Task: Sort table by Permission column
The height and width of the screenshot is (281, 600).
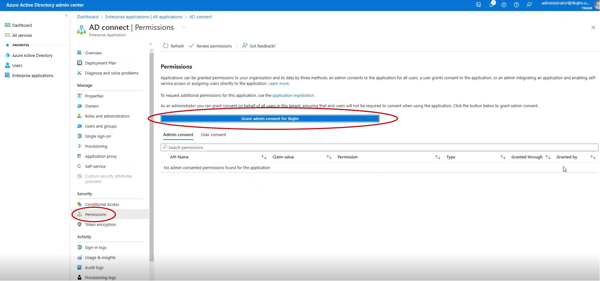Action: click(x=438, y=157)
